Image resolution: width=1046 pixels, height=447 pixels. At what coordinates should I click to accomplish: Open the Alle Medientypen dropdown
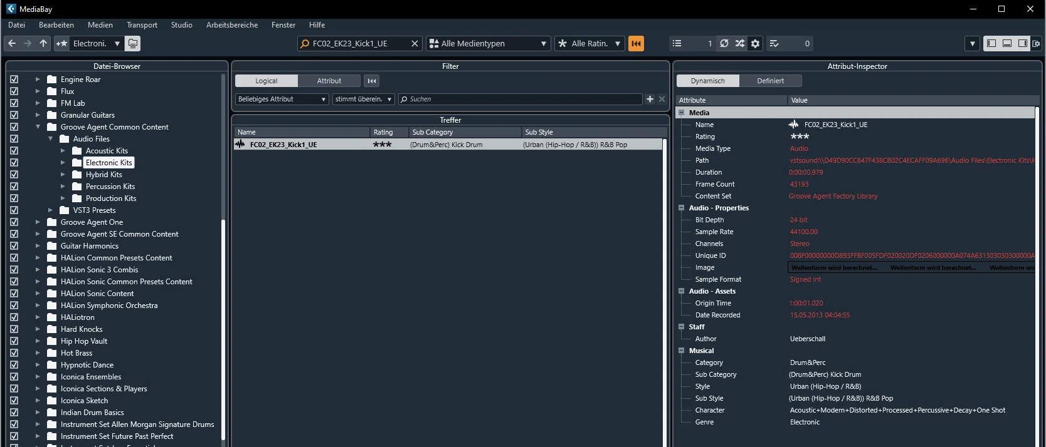point(488,43)
